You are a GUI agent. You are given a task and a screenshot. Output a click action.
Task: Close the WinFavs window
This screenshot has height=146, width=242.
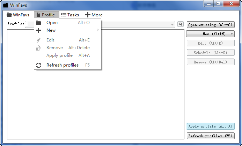(x=231, y=4)
